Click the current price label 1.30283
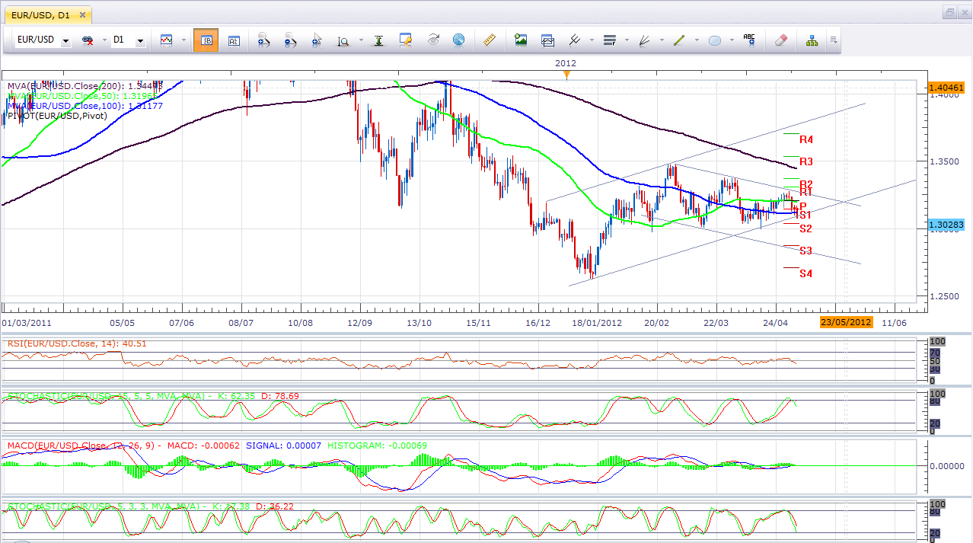The height and width of the screenshot is (543, 973). coord(946,225)
